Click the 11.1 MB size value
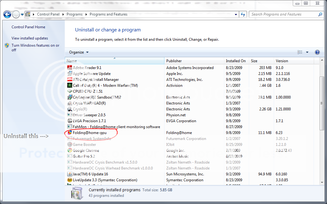 coord(265,132)
